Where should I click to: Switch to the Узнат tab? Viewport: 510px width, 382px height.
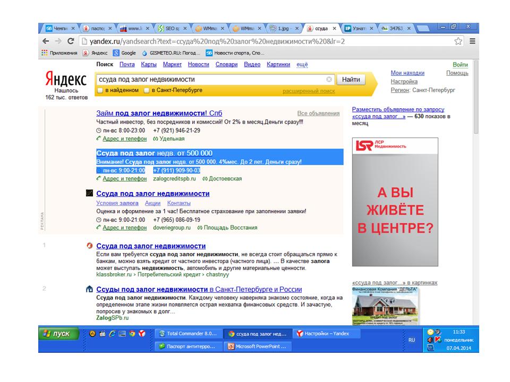click(359, 29)
